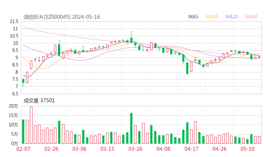Image resolution: width=265 pixels, height=157 pixels.
Task: Click the 05-10 date axis label
Action: 247,149
